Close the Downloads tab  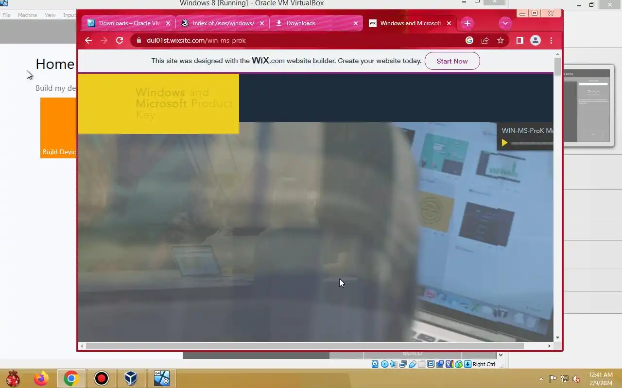(x=356, y=23)
